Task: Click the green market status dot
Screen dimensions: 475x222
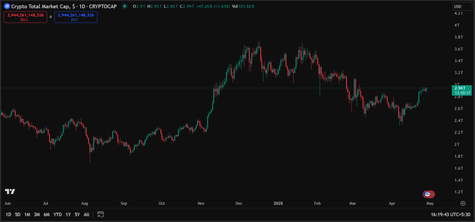Action: 125,6
